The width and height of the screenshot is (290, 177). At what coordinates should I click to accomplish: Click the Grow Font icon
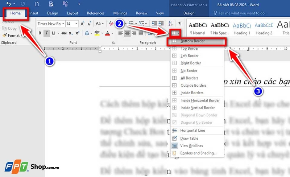[82, 24]
